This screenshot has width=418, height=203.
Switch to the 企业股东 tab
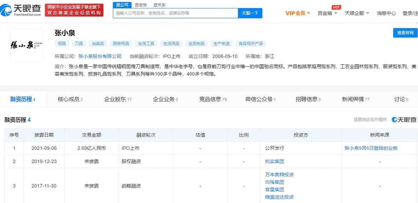click(118, 99)
